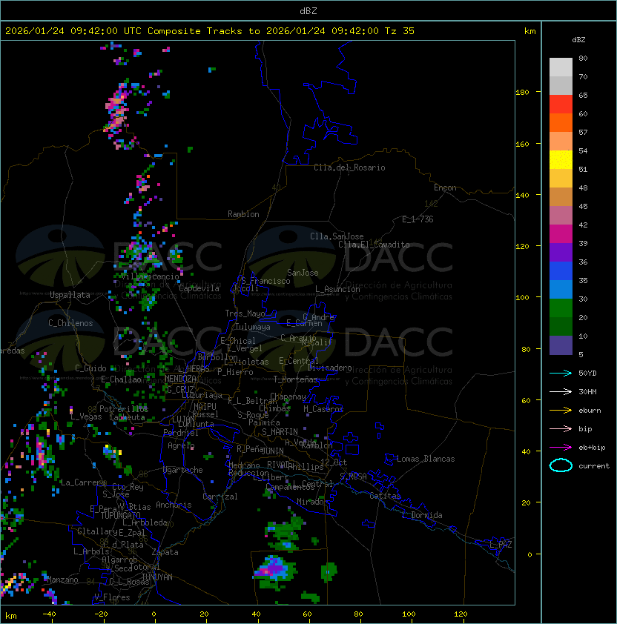The image size is (617, 624).
Task: Click the pink bip arrow in legend
Action: click(x=561, y=428)
